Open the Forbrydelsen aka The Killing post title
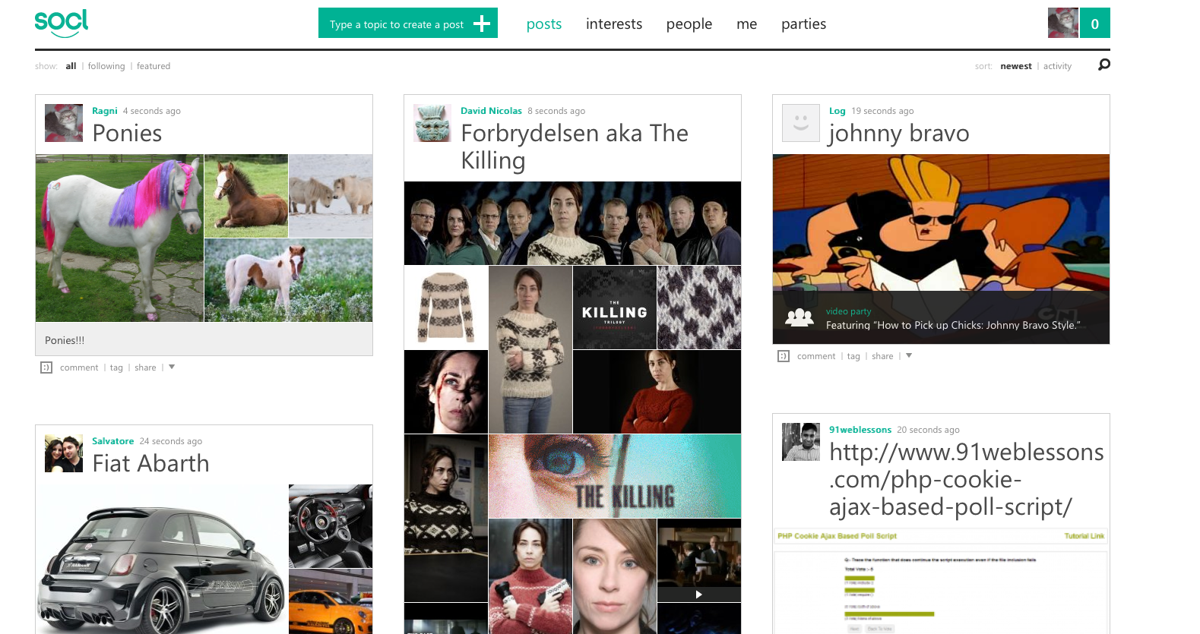The image size is (1200, 634). 575,147
